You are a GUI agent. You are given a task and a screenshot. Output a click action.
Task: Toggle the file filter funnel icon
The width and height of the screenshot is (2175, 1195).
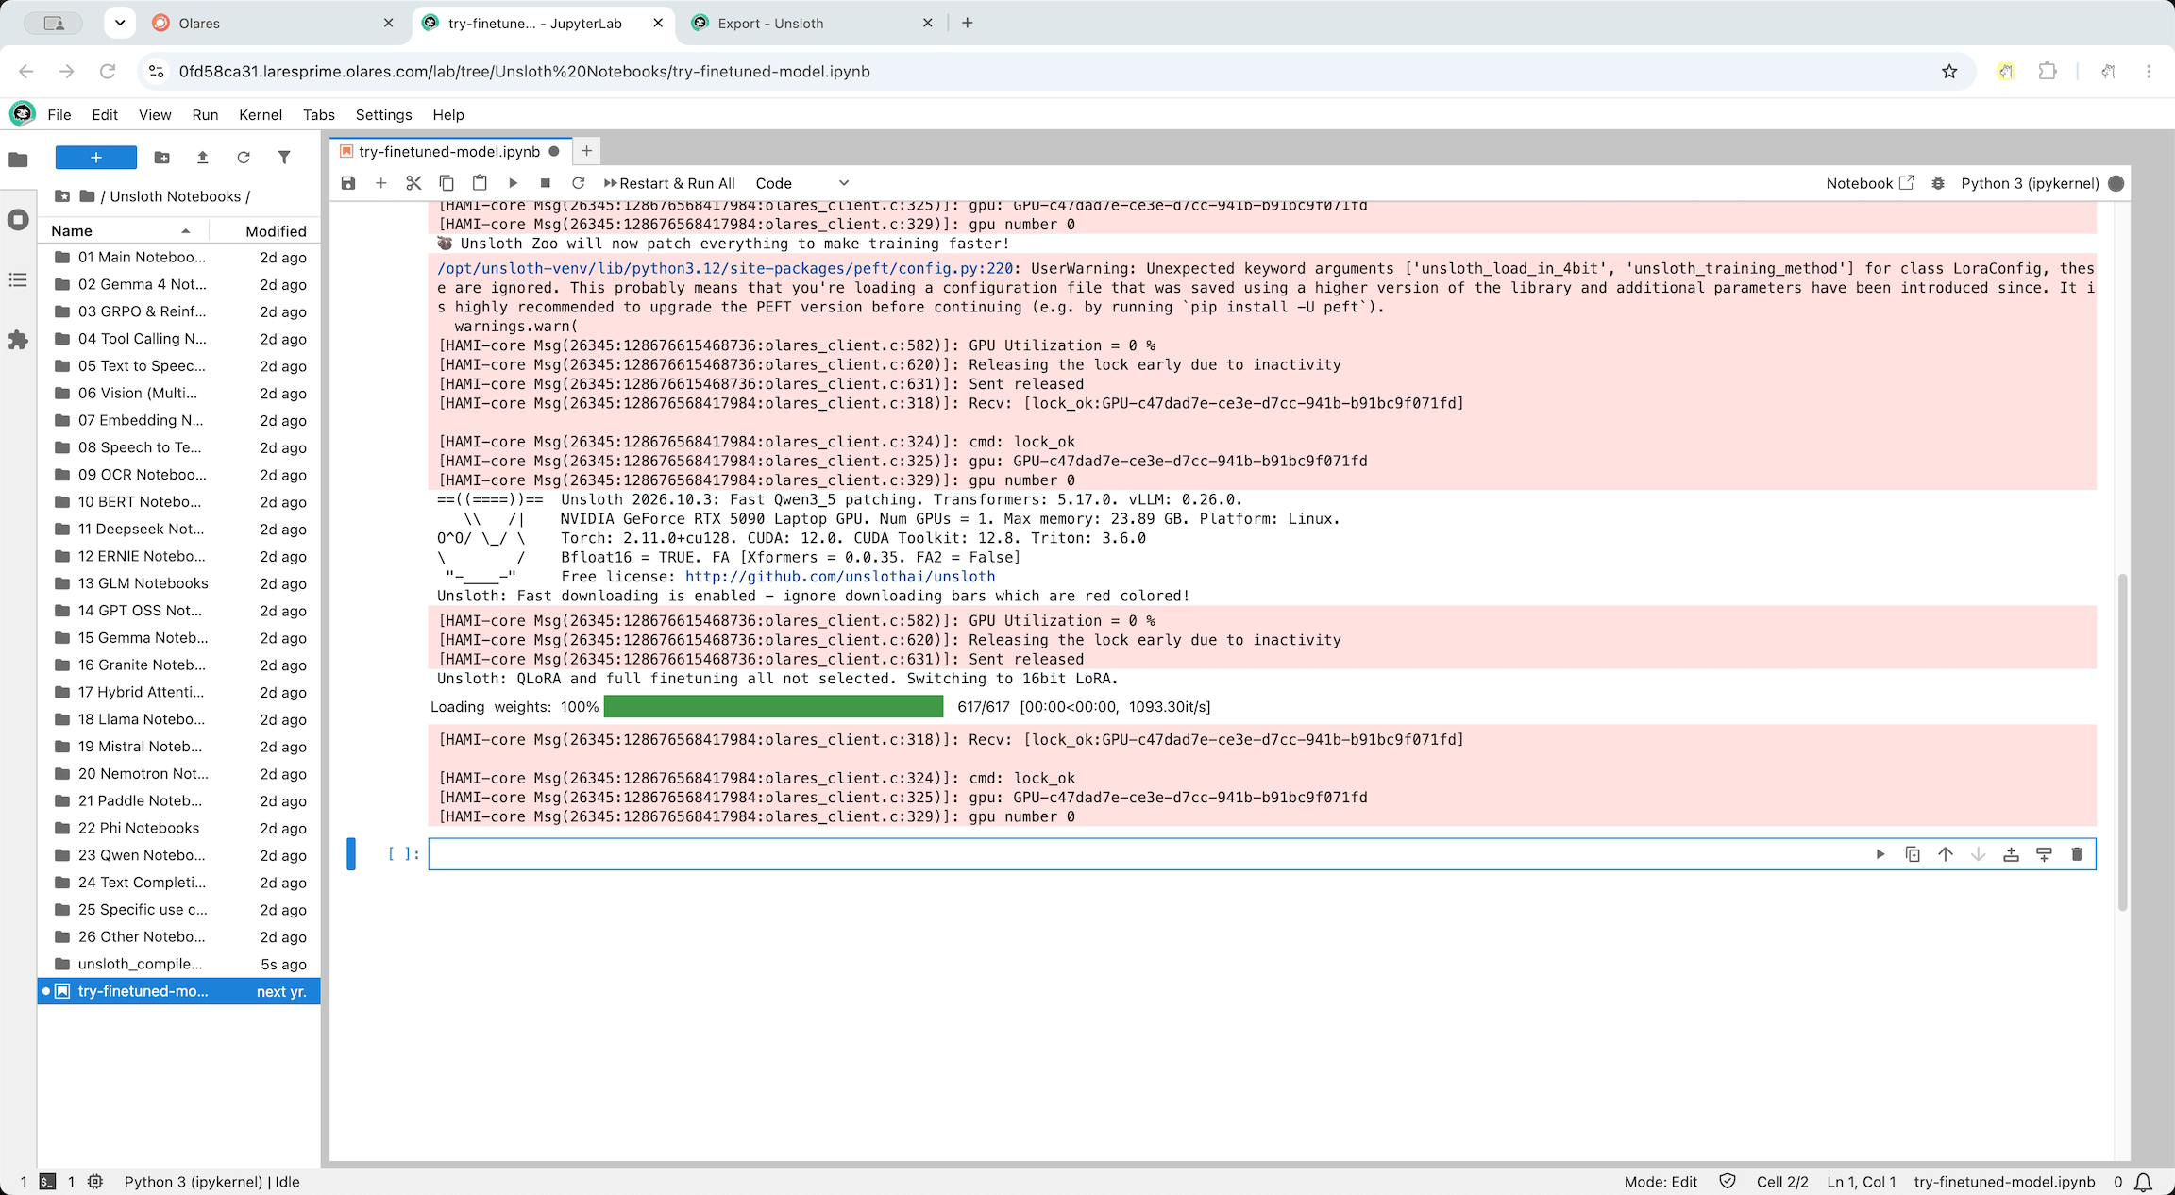pos(284,158)
